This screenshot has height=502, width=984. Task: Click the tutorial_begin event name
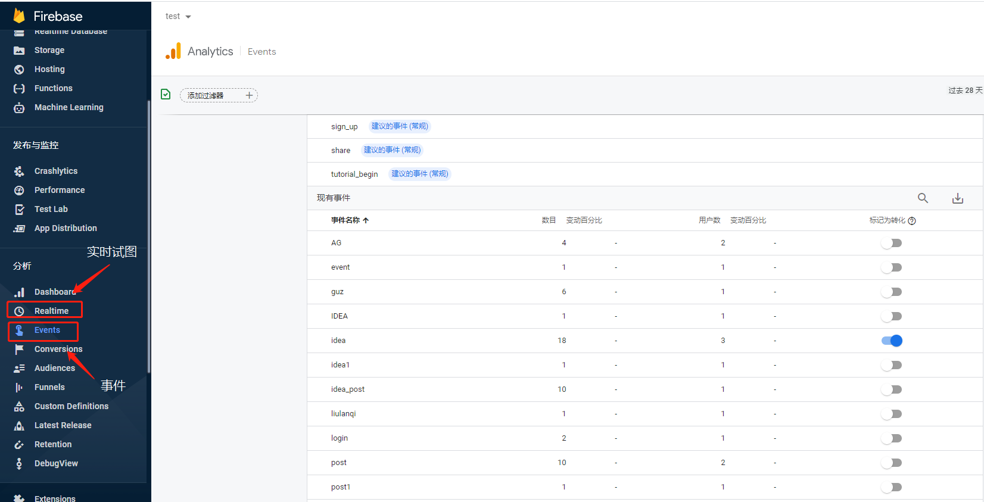coord(354,174)
